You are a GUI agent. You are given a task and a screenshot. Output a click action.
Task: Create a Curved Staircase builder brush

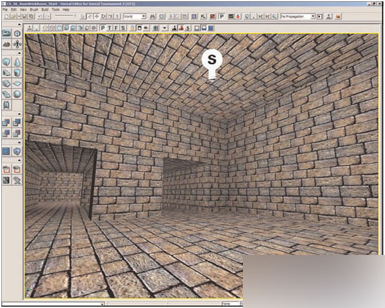7,73
